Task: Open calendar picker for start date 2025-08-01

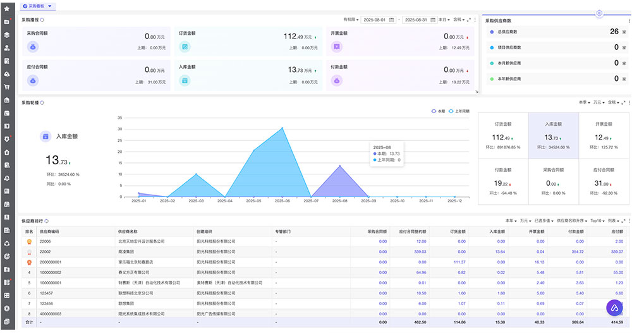Action: 392,20
